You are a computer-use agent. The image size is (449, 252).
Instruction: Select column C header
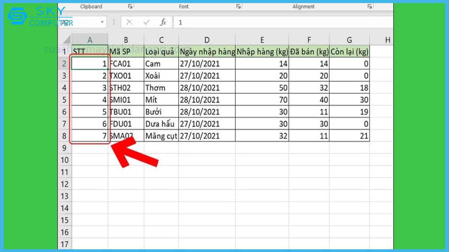tap(161, 40)
